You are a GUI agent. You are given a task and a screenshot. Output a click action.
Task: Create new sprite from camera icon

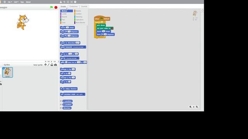(x=55, y=65)
